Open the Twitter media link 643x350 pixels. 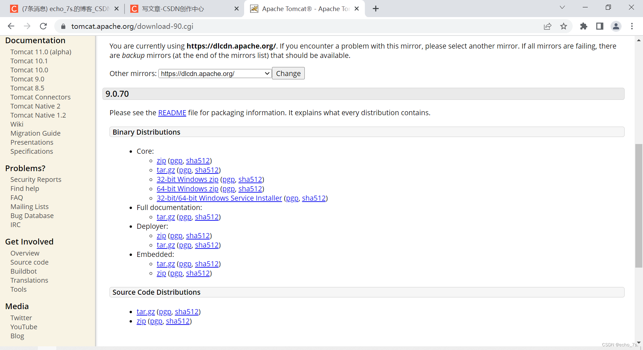tap(21, 318)
